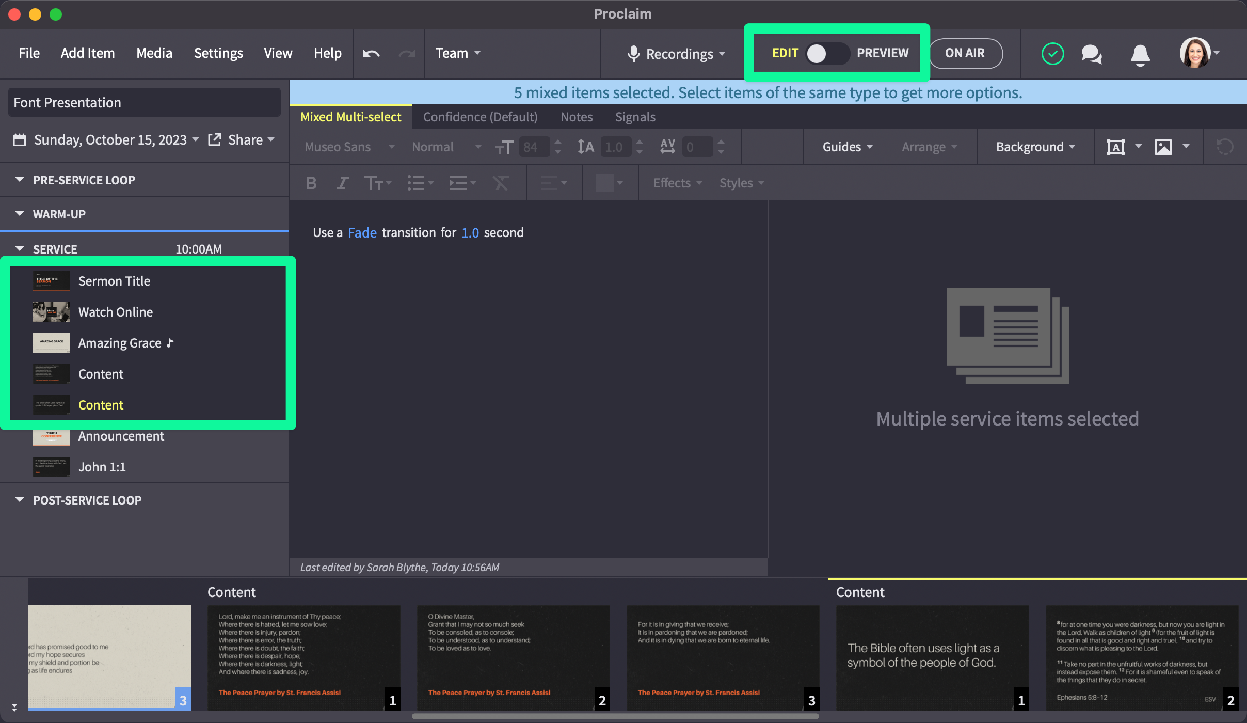The height and width of the screenshot is (723, 1247).
Task: Open the Background dropdown
Action: 1036,147
